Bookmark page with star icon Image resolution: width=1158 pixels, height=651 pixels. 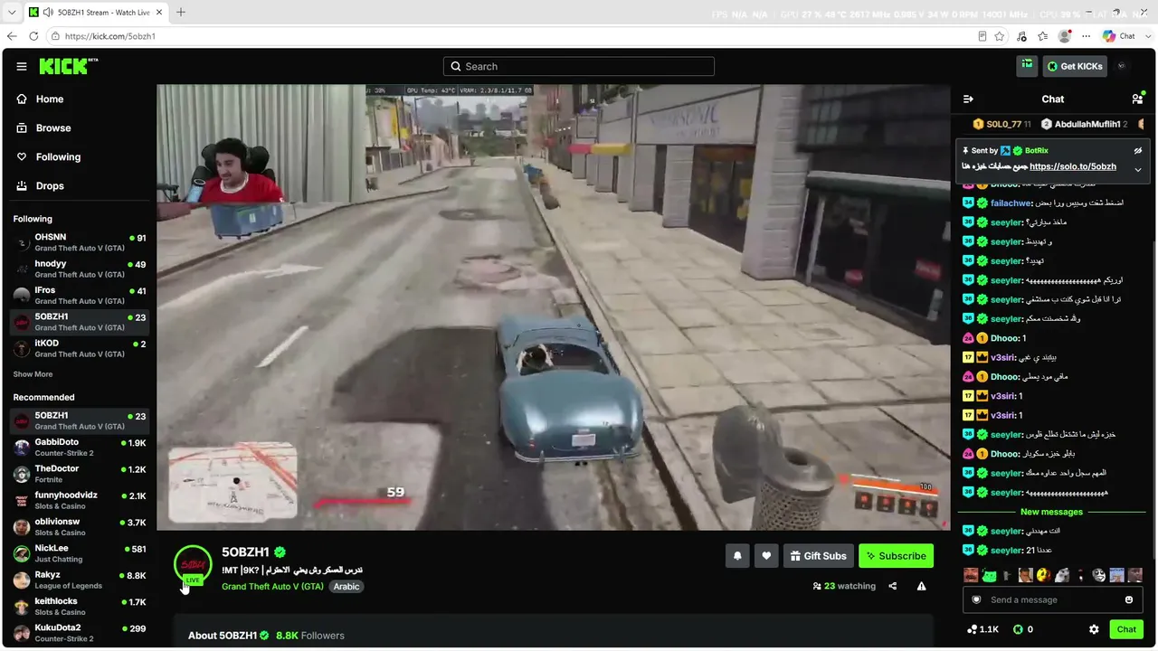(x=1000, y=36)
